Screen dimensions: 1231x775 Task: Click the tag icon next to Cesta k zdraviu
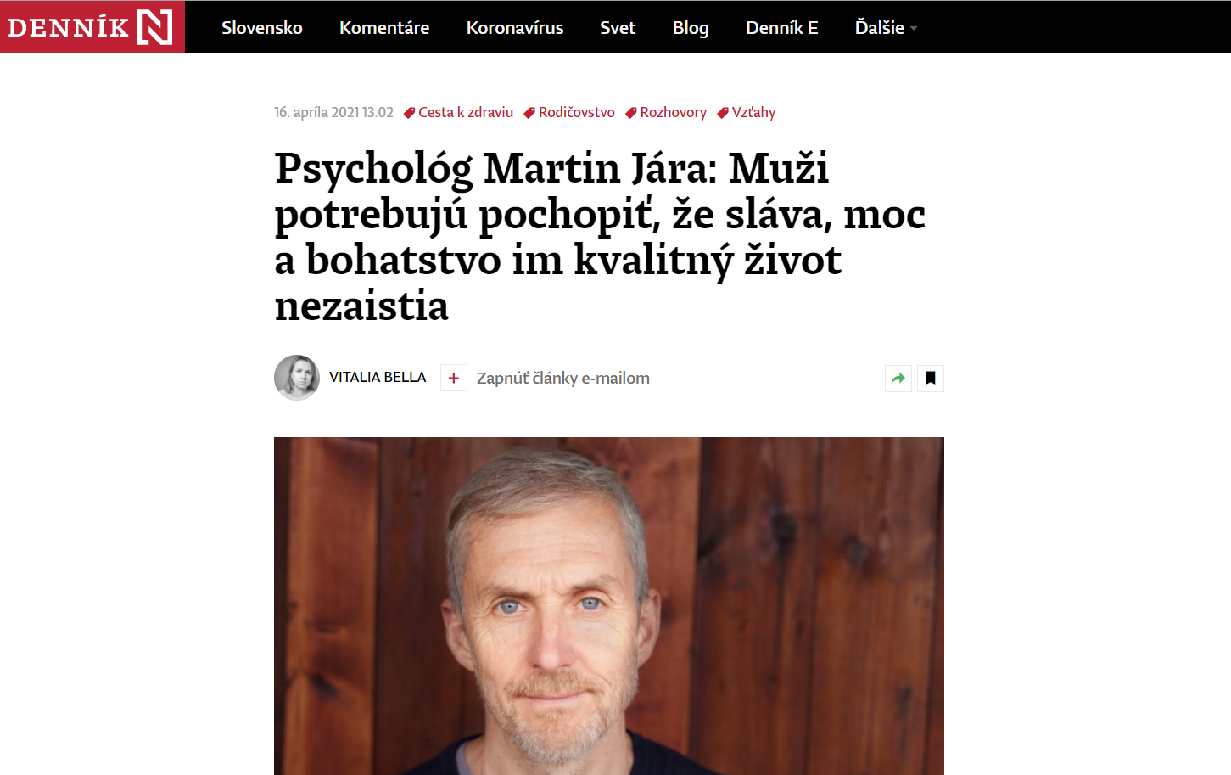(x=409, y=113)
